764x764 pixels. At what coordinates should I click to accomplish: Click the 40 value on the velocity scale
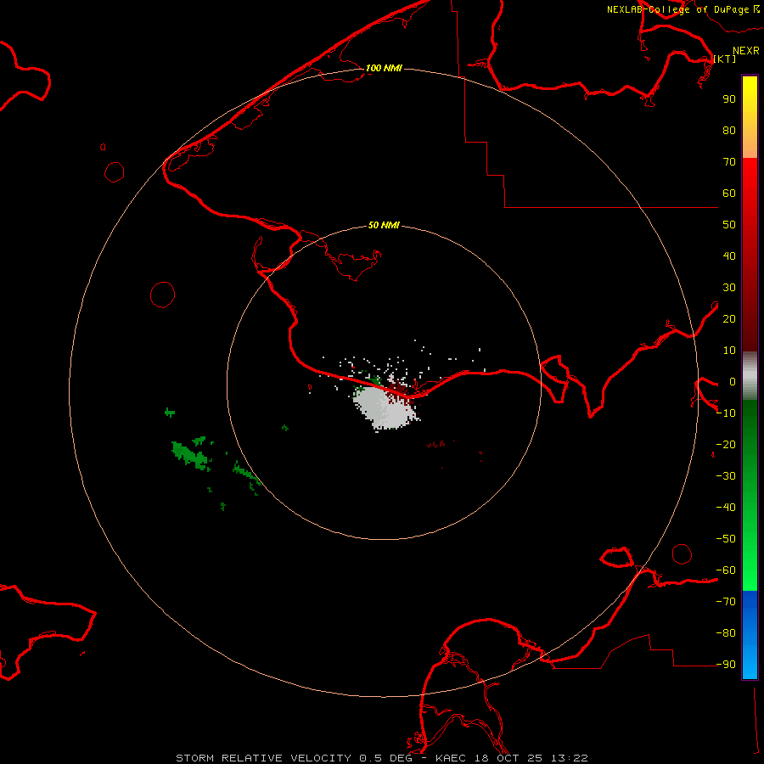click(x=729, y=256)
